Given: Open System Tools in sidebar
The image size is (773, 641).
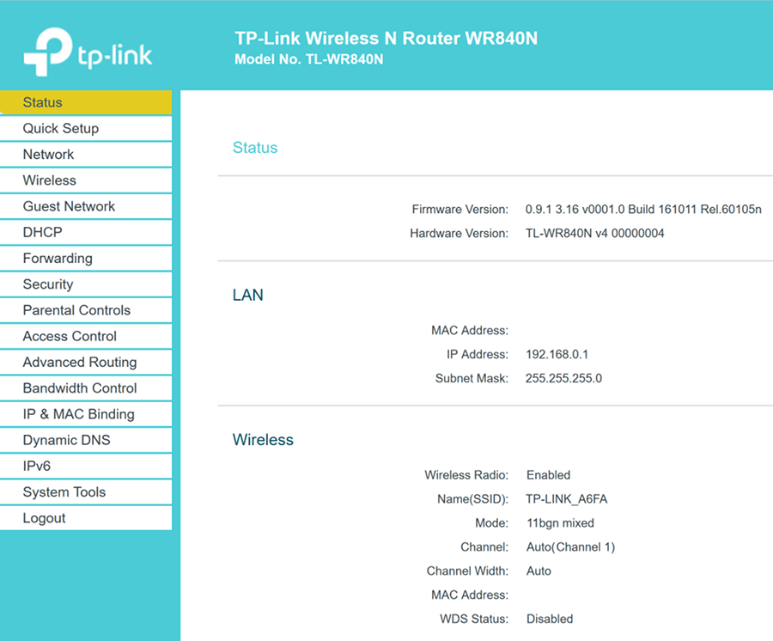Looking at the screenshot, I should [86, 492].
